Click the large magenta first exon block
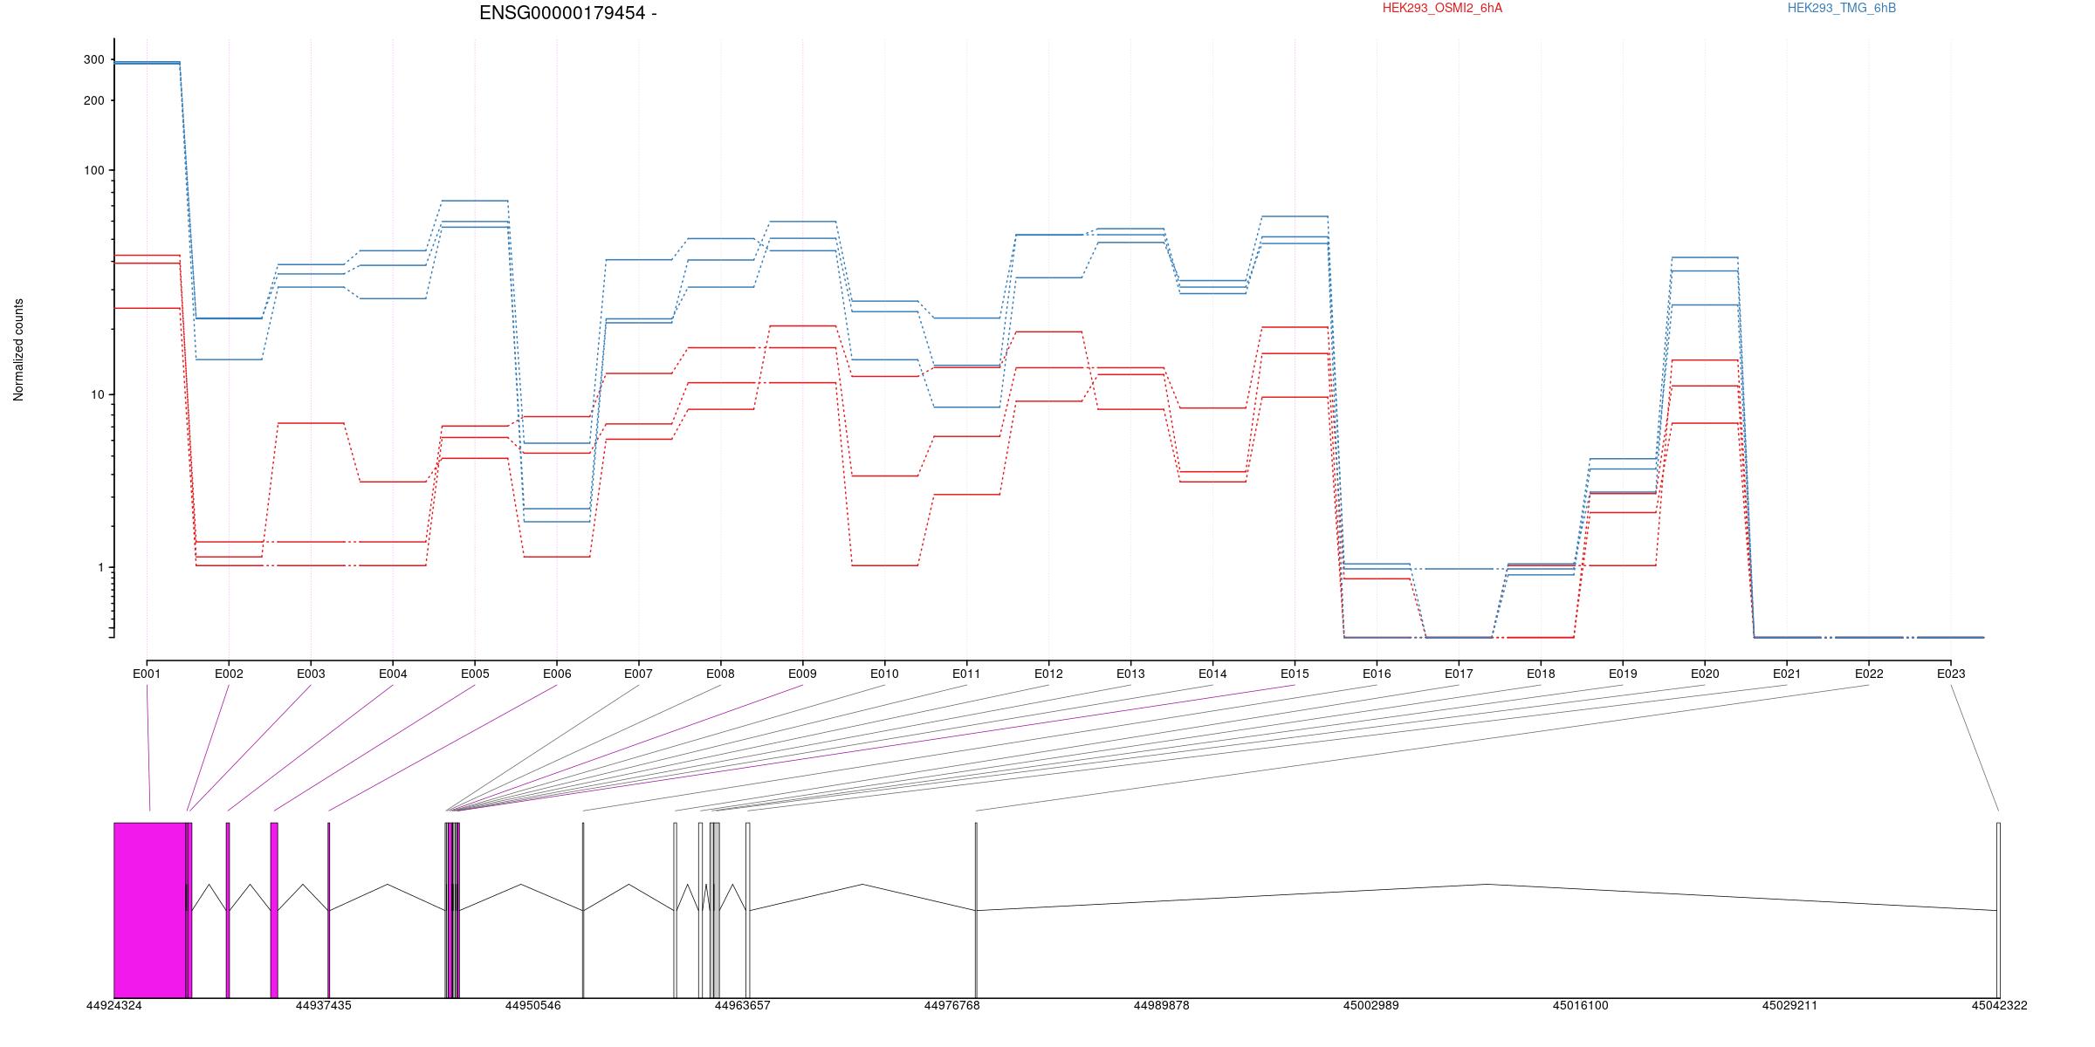2095x1047 pixels. coord(149,910)
